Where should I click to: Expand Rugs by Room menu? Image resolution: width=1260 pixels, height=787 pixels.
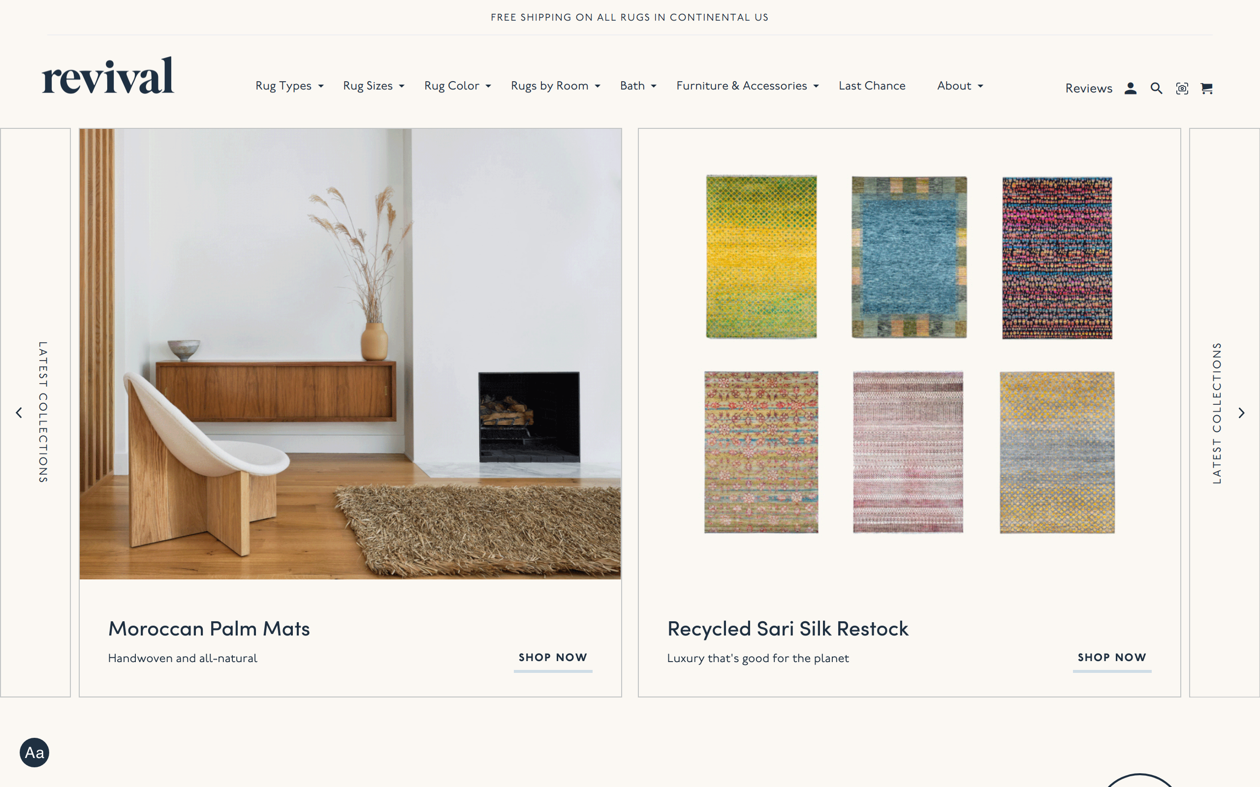coord(556,86)
